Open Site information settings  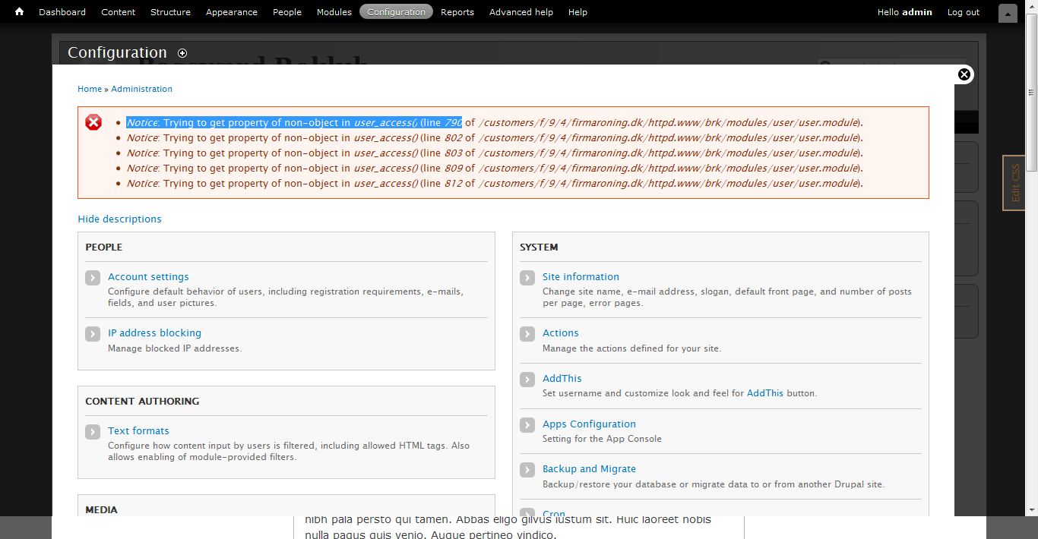coord(581,277)
